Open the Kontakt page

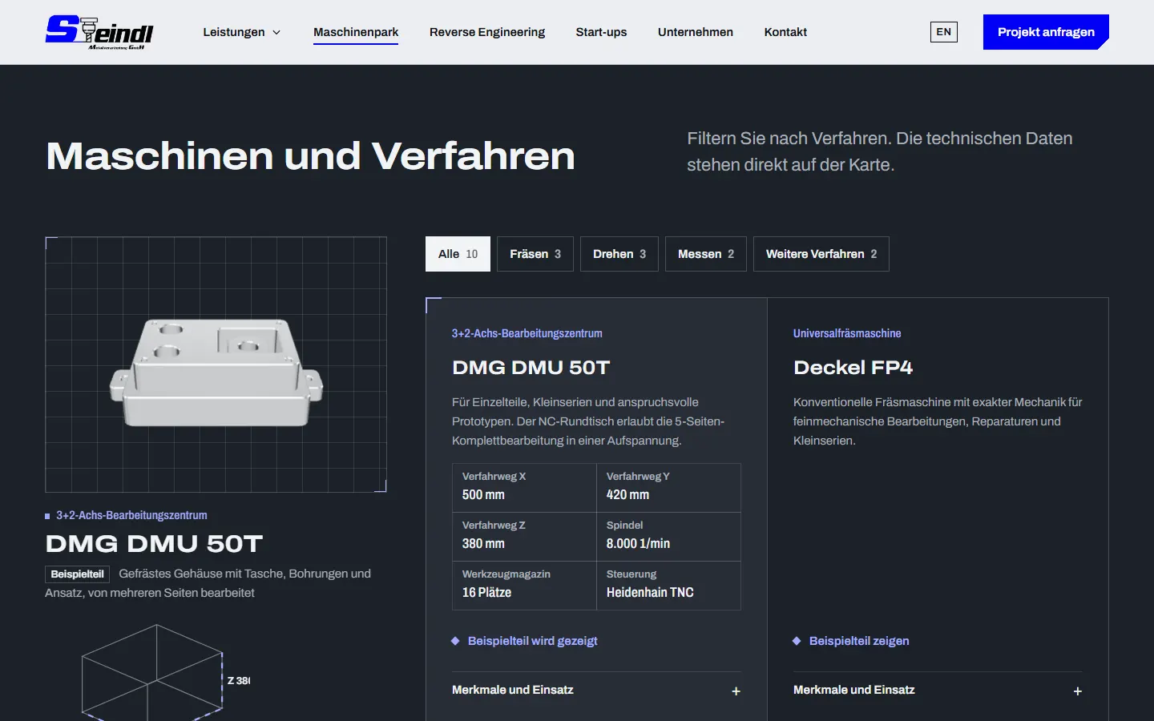(785, 32)
